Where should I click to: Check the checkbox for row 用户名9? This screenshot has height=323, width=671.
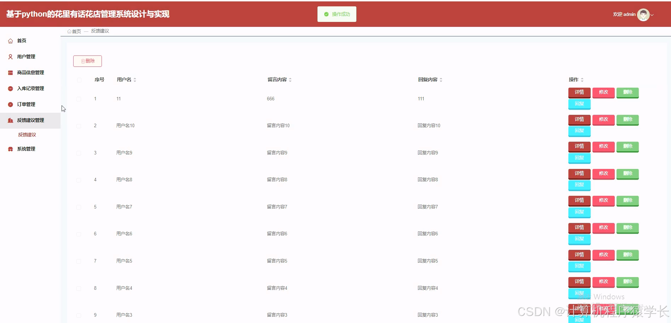click(79, 153)
